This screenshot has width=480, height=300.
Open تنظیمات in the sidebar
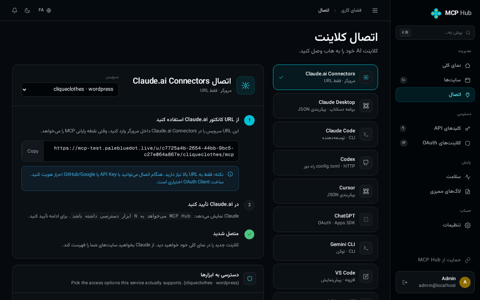435,225
